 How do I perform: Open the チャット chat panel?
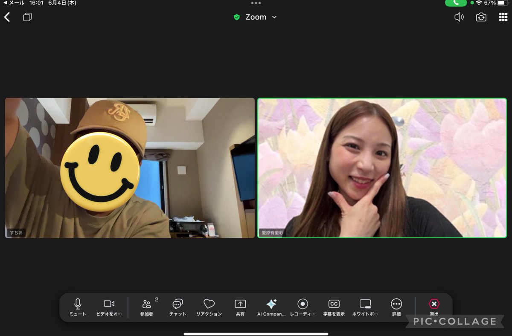click(177, 307)
